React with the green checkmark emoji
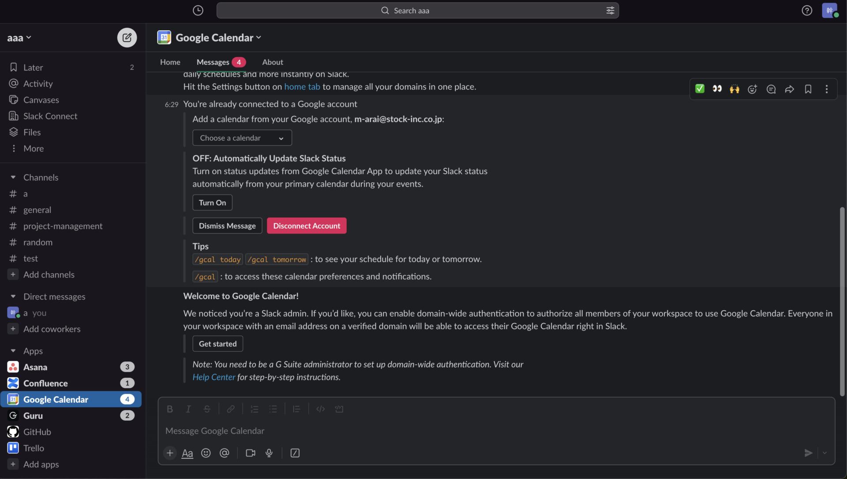 click(700, 89)
